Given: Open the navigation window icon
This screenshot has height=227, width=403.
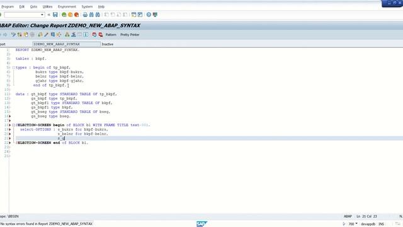Looking at the screenshot, I should tap(74, 35).
